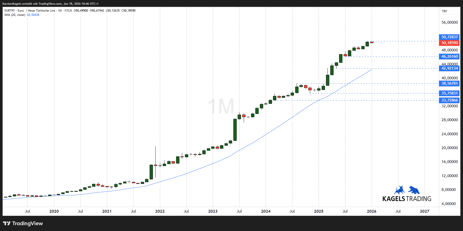463x231 pixels.
Task: Click the bull icon in Kagels logo
Action: tap(399, 190)
